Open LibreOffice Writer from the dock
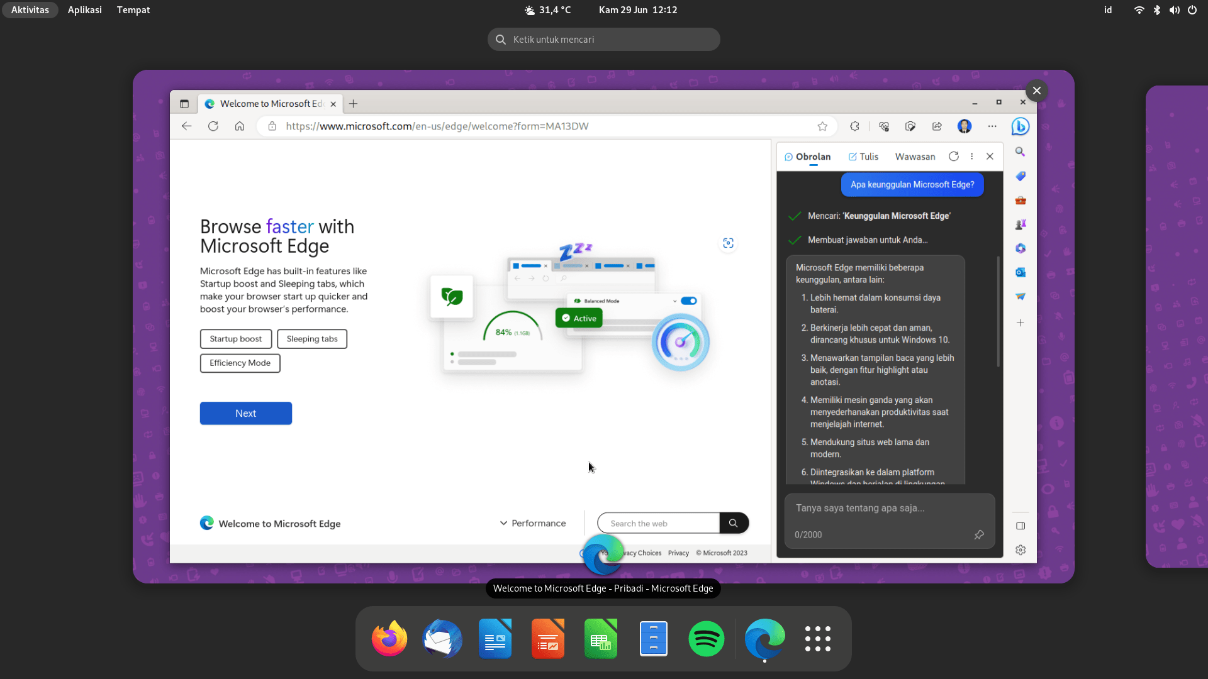The height and width of the screenshot is (679, 1208). tap(495, 639)
